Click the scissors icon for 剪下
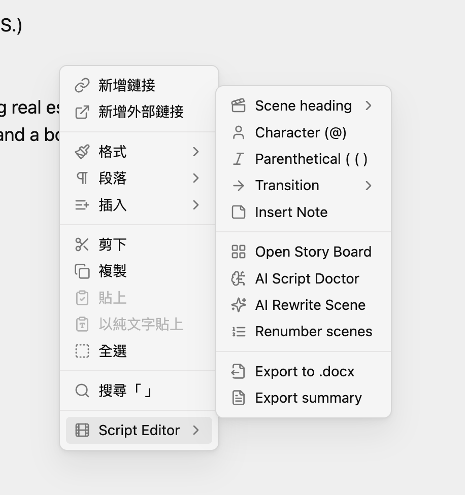Screen dimensions: 465x495 tap(82, 244)
